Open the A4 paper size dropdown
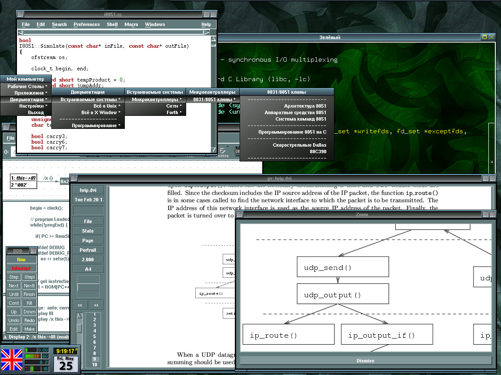Viewport: 501px width, 375px height. coord(88,269)
